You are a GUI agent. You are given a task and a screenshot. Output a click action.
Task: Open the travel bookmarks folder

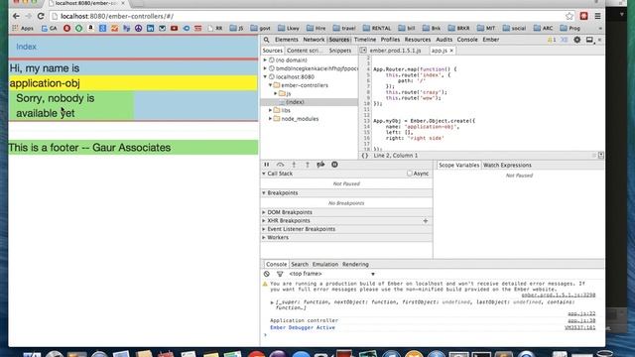pos(344,28)
